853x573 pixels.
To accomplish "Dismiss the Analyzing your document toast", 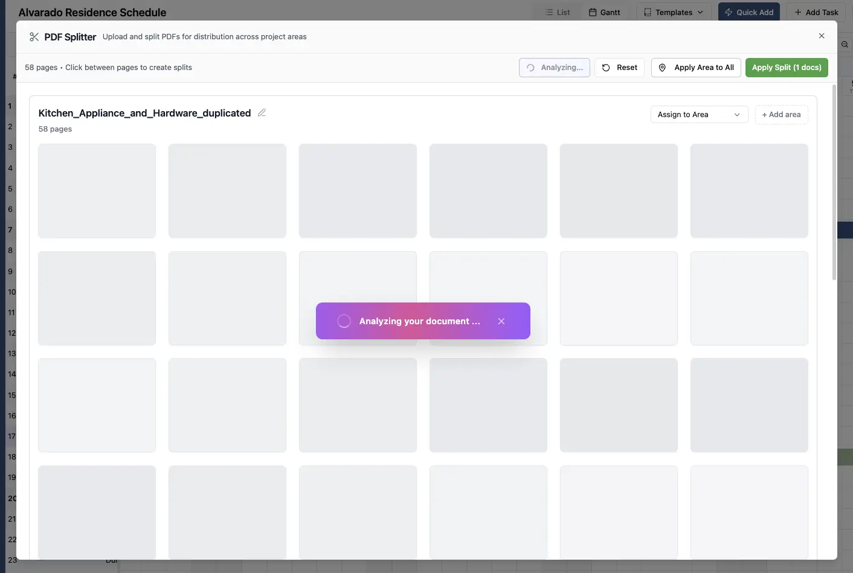I will tap(501, 321).
